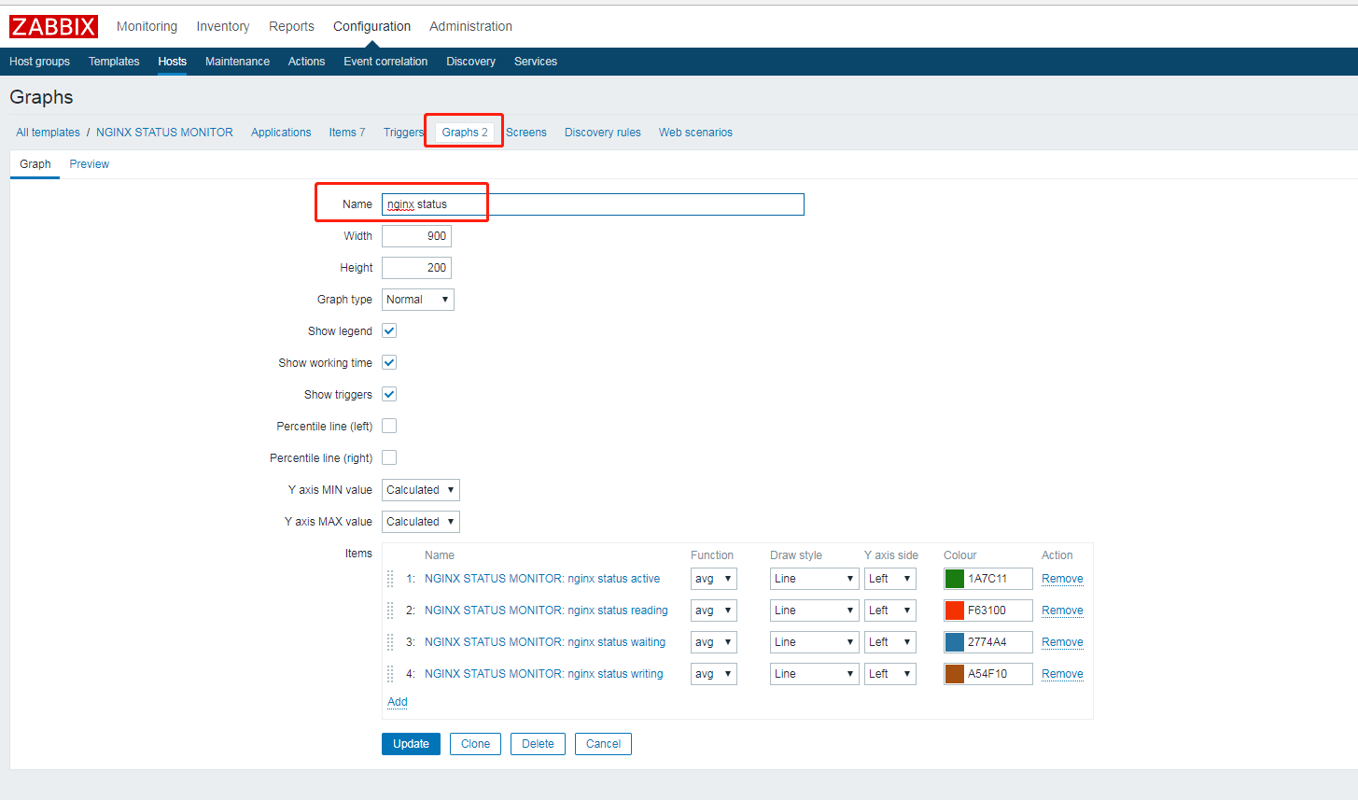Open the blue 2774A4 colour swatch
This screenshot has height=800, width=1358.
tap(955, 642)
